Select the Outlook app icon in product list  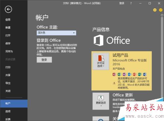click(130, 74)
